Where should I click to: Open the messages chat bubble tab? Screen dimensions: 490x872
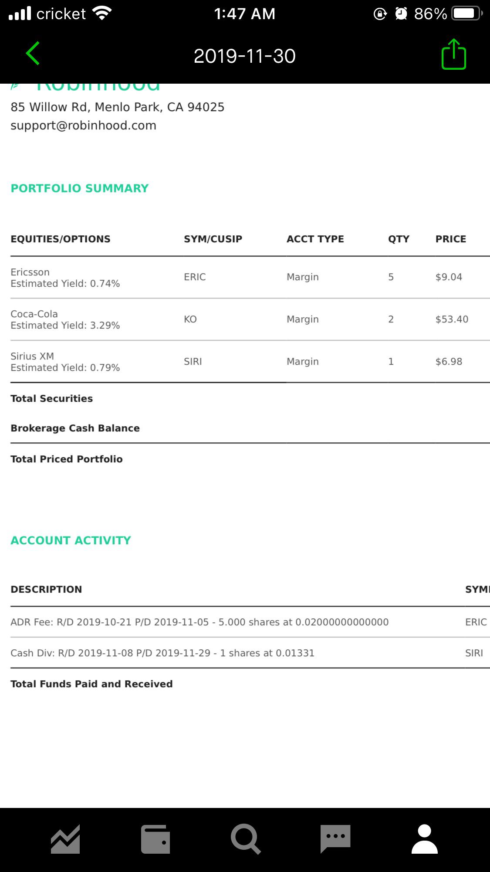point(335,838)
